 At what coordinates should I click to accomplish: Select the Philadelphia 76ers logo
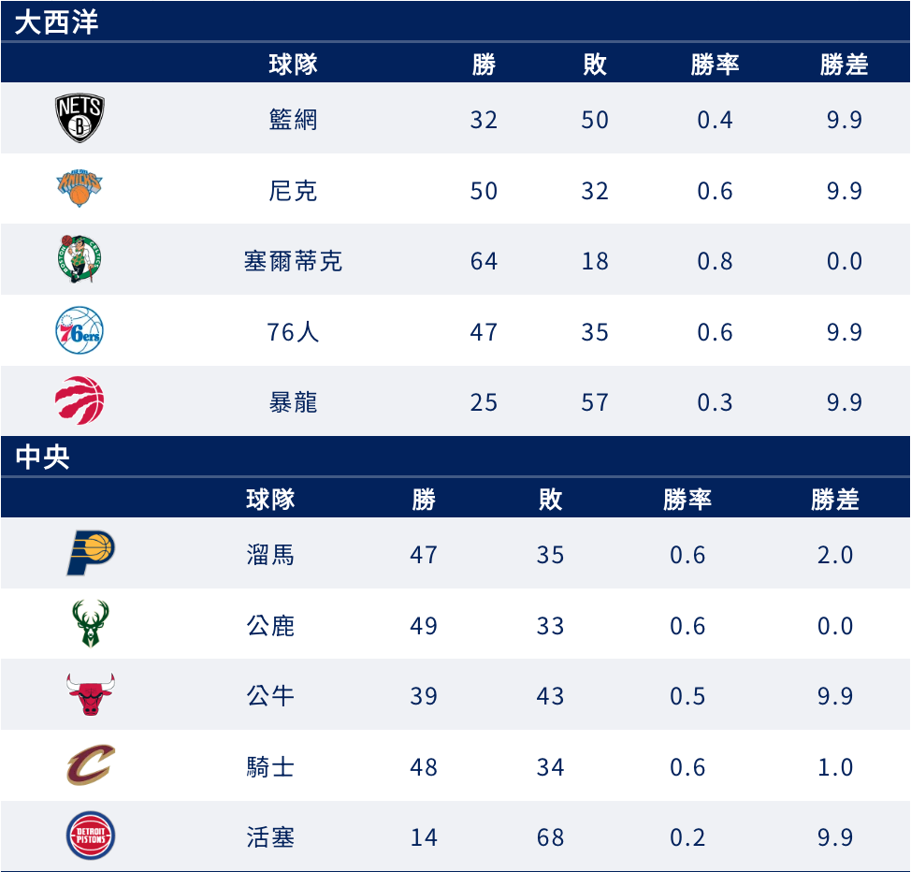tap(80, 330)
